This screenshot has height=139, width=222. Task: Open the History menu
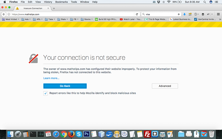48,2
